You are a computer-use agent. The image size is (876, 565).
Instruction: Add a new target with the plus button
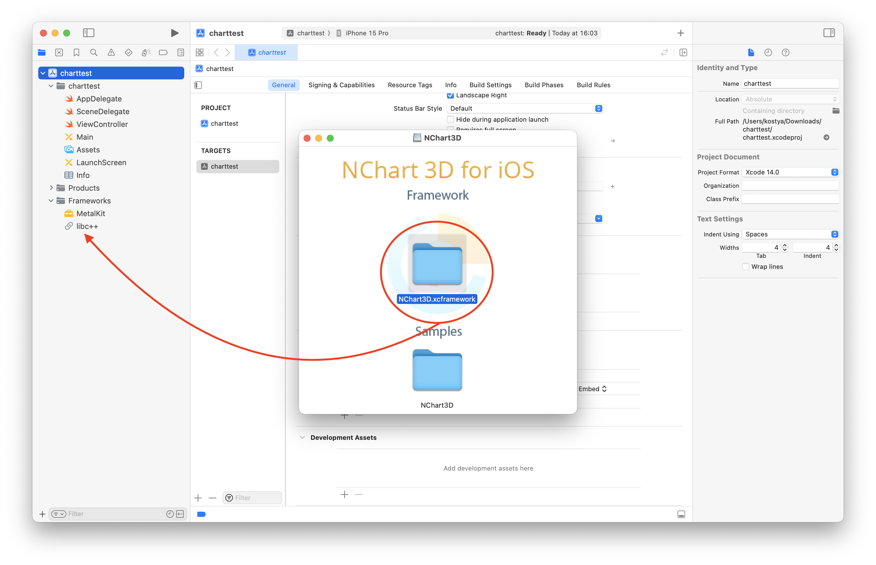tap(198, 498)
